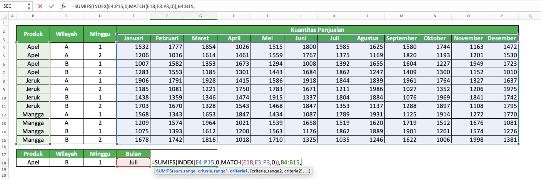Click the November month header

coord(468,38)
